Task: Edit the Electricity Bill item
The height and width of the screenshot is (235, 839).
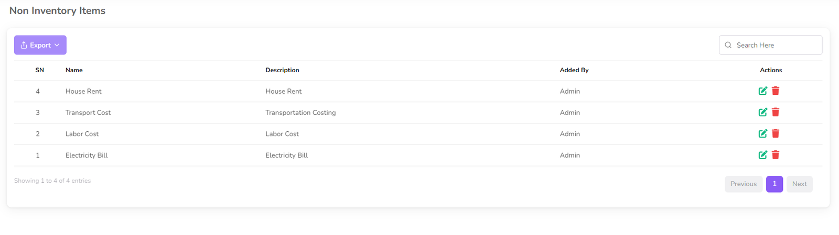Action: point(762,155)
